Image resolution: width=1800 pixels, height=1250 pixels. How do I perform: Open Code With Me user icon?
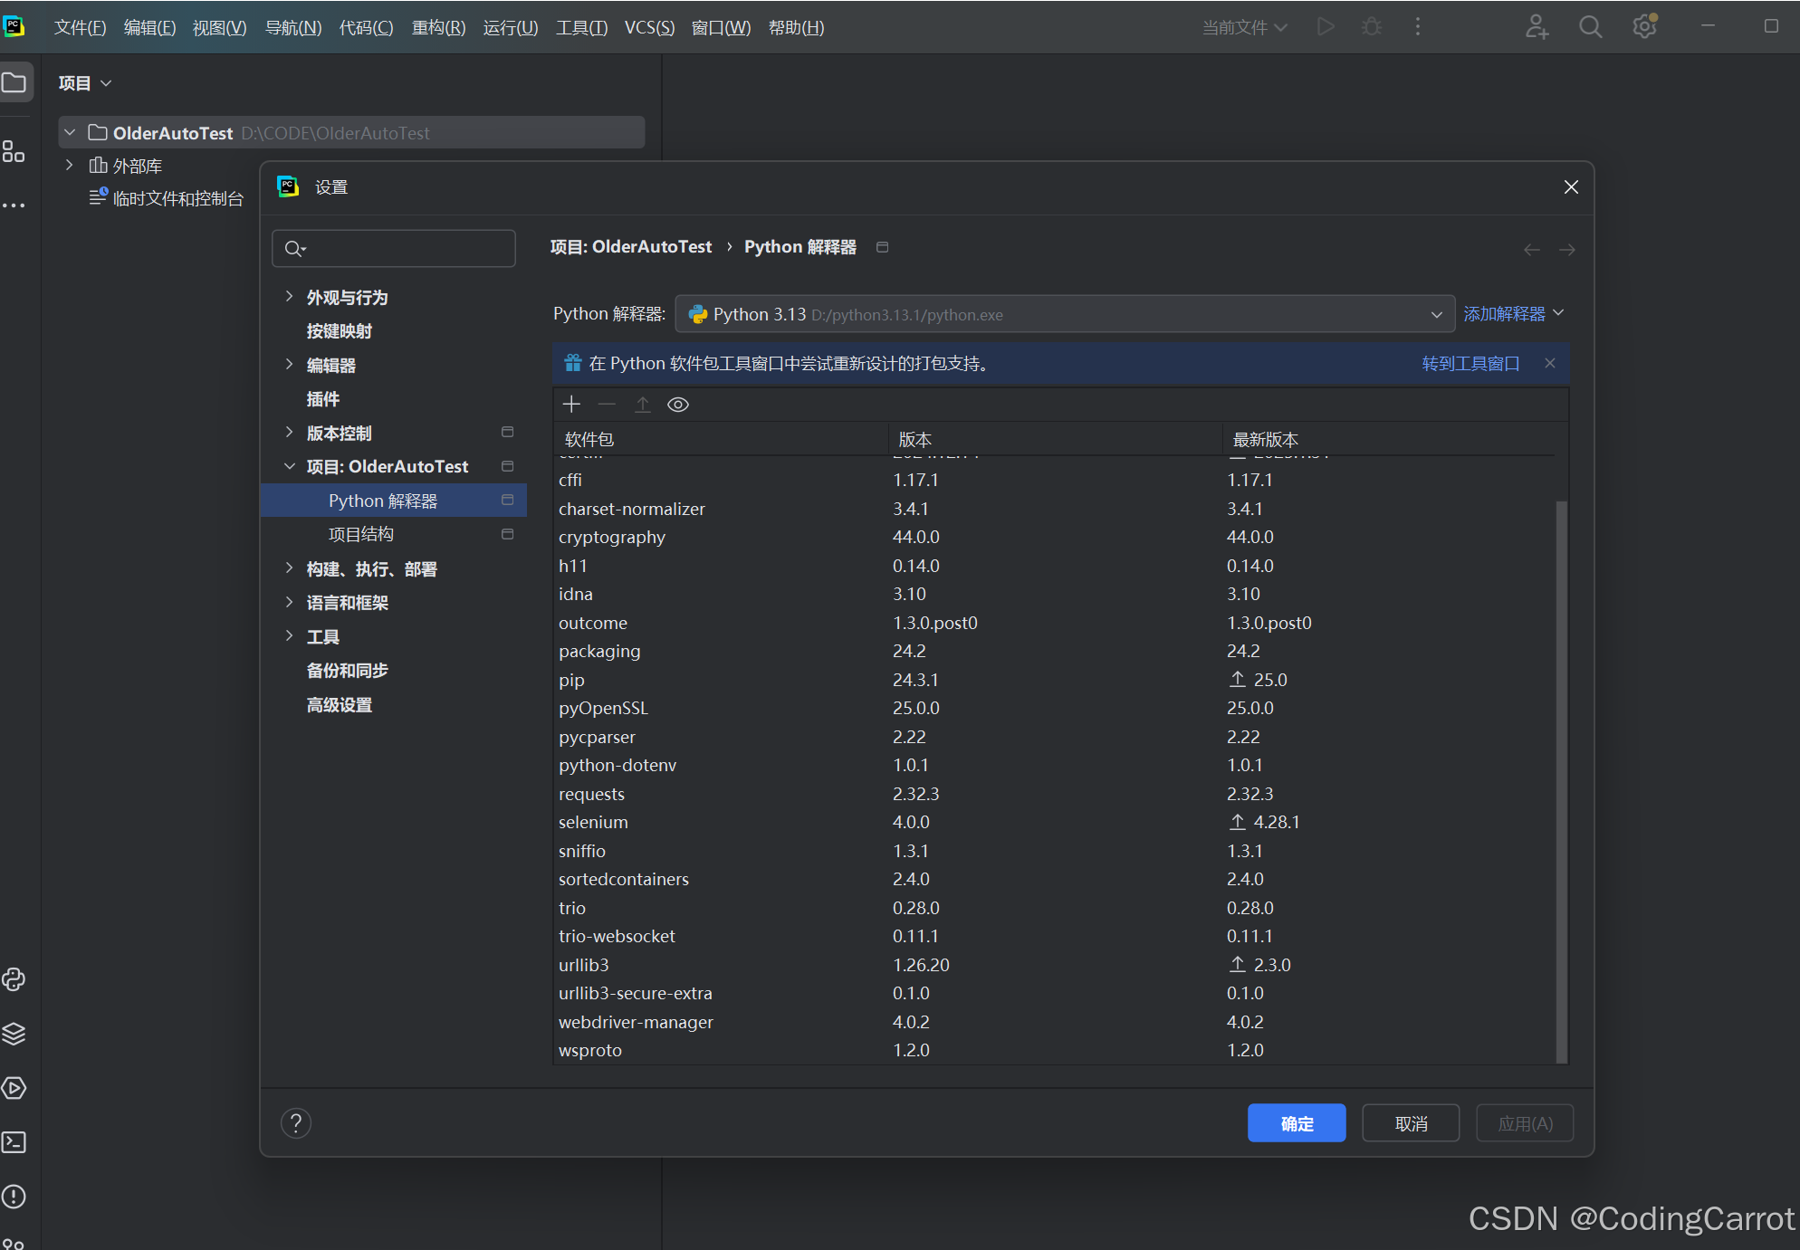pyautogui.click(x=1537, y=27)
